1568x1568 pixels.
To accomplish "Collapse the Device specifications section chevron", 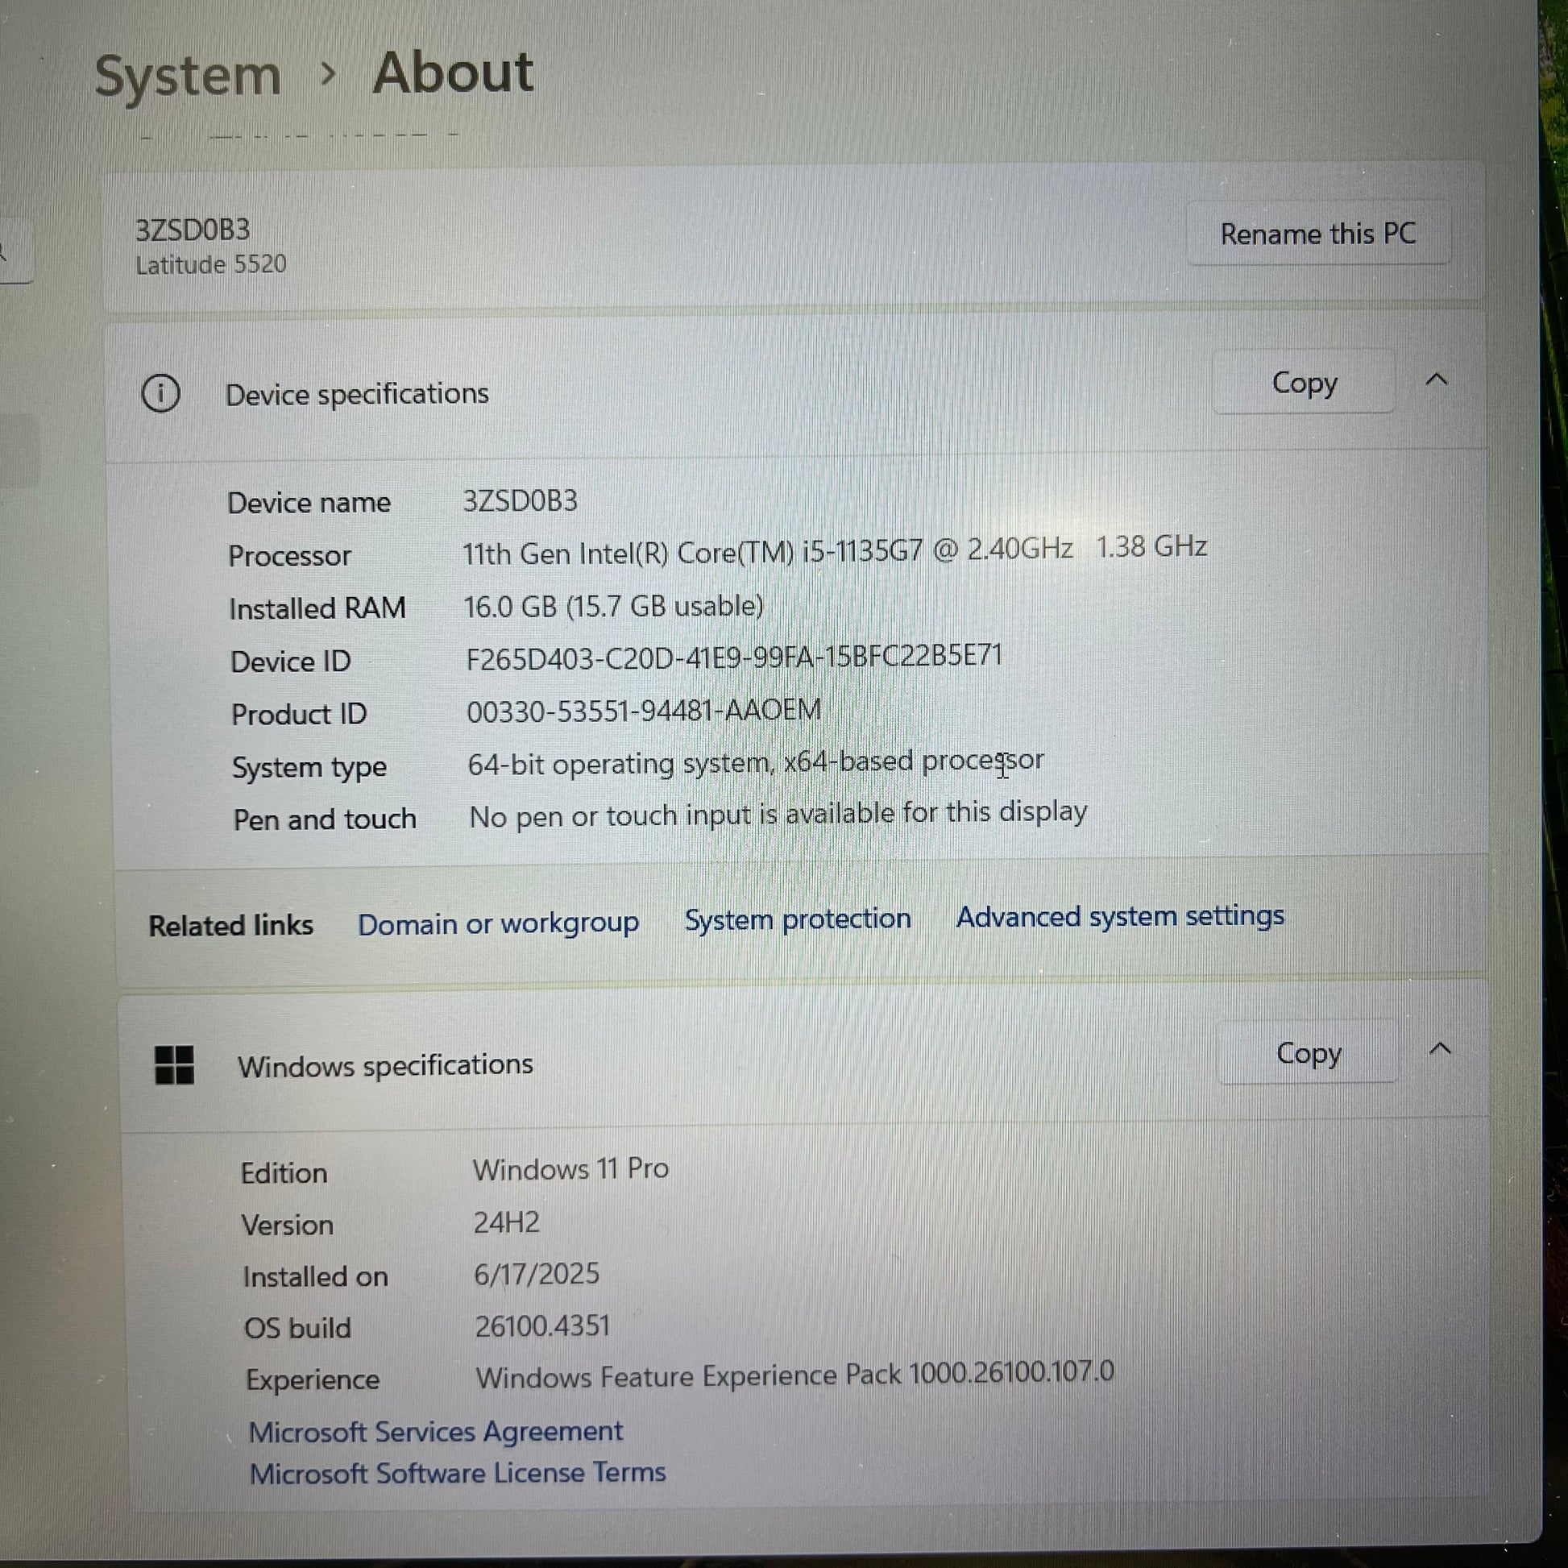I will [x=1437, y=379].
